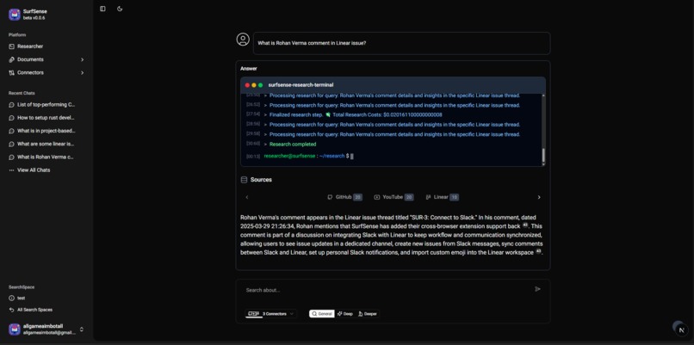The width and height of the screenshot is (694, 345).
Task: Select the 'test' search space
Action: point(21,299)
